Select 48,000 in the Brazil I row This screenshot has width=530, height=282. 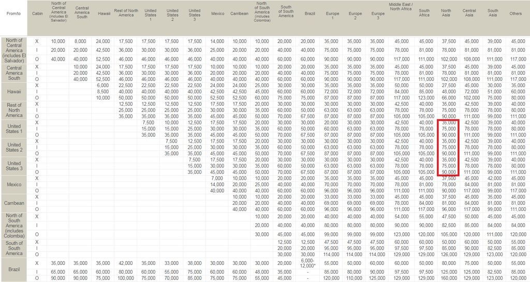261,272
